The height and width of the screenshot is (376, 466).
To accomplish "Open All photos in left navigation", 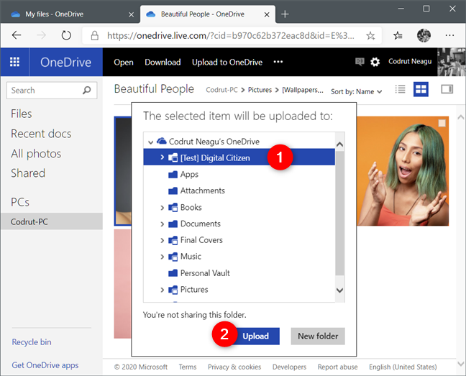I will tap(36, 154).
